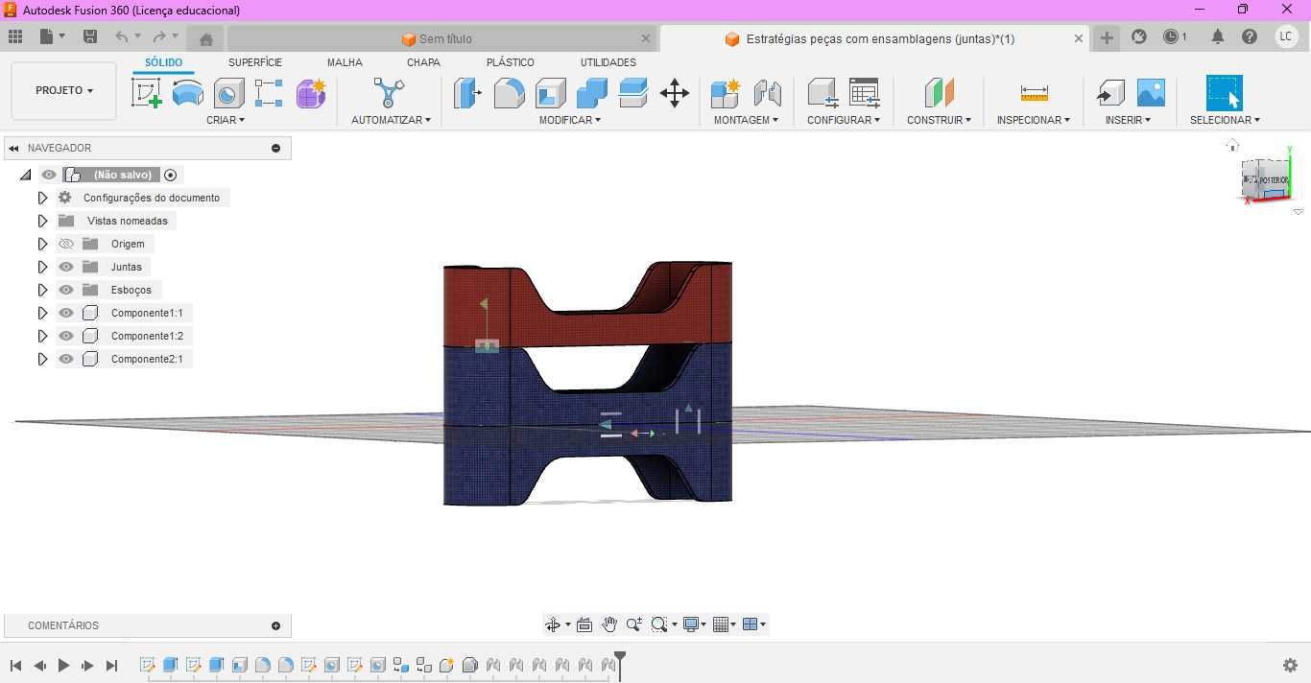The image size is (1311, 683).
Task: Open the INSPECIONAR dropdown menu
Action: pyautogui.click(x=1034, y=120)
